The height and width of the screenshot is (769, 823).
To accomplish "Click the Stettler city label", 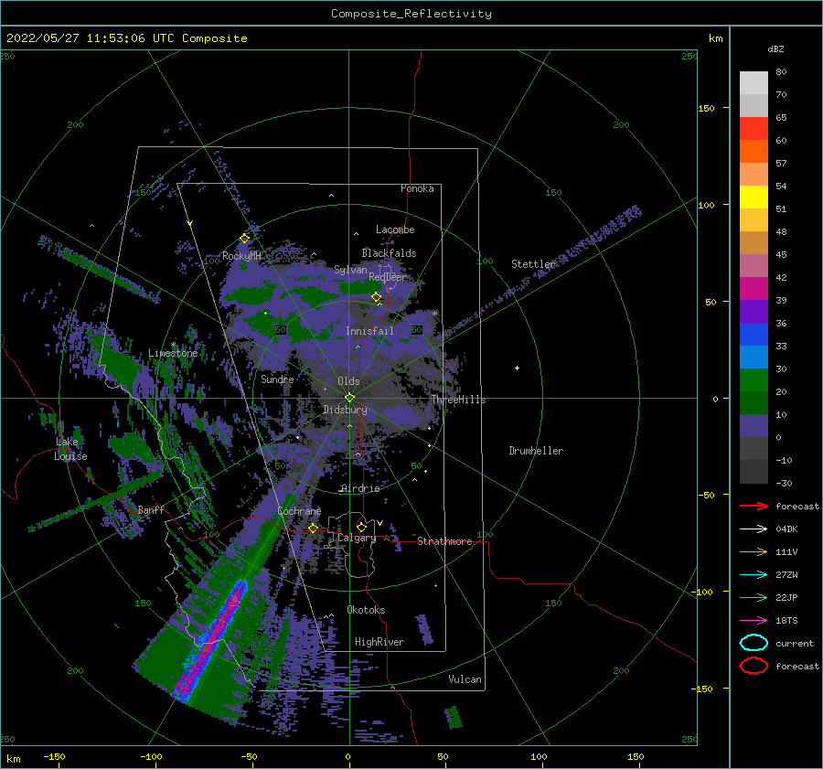I will point(533,264).
